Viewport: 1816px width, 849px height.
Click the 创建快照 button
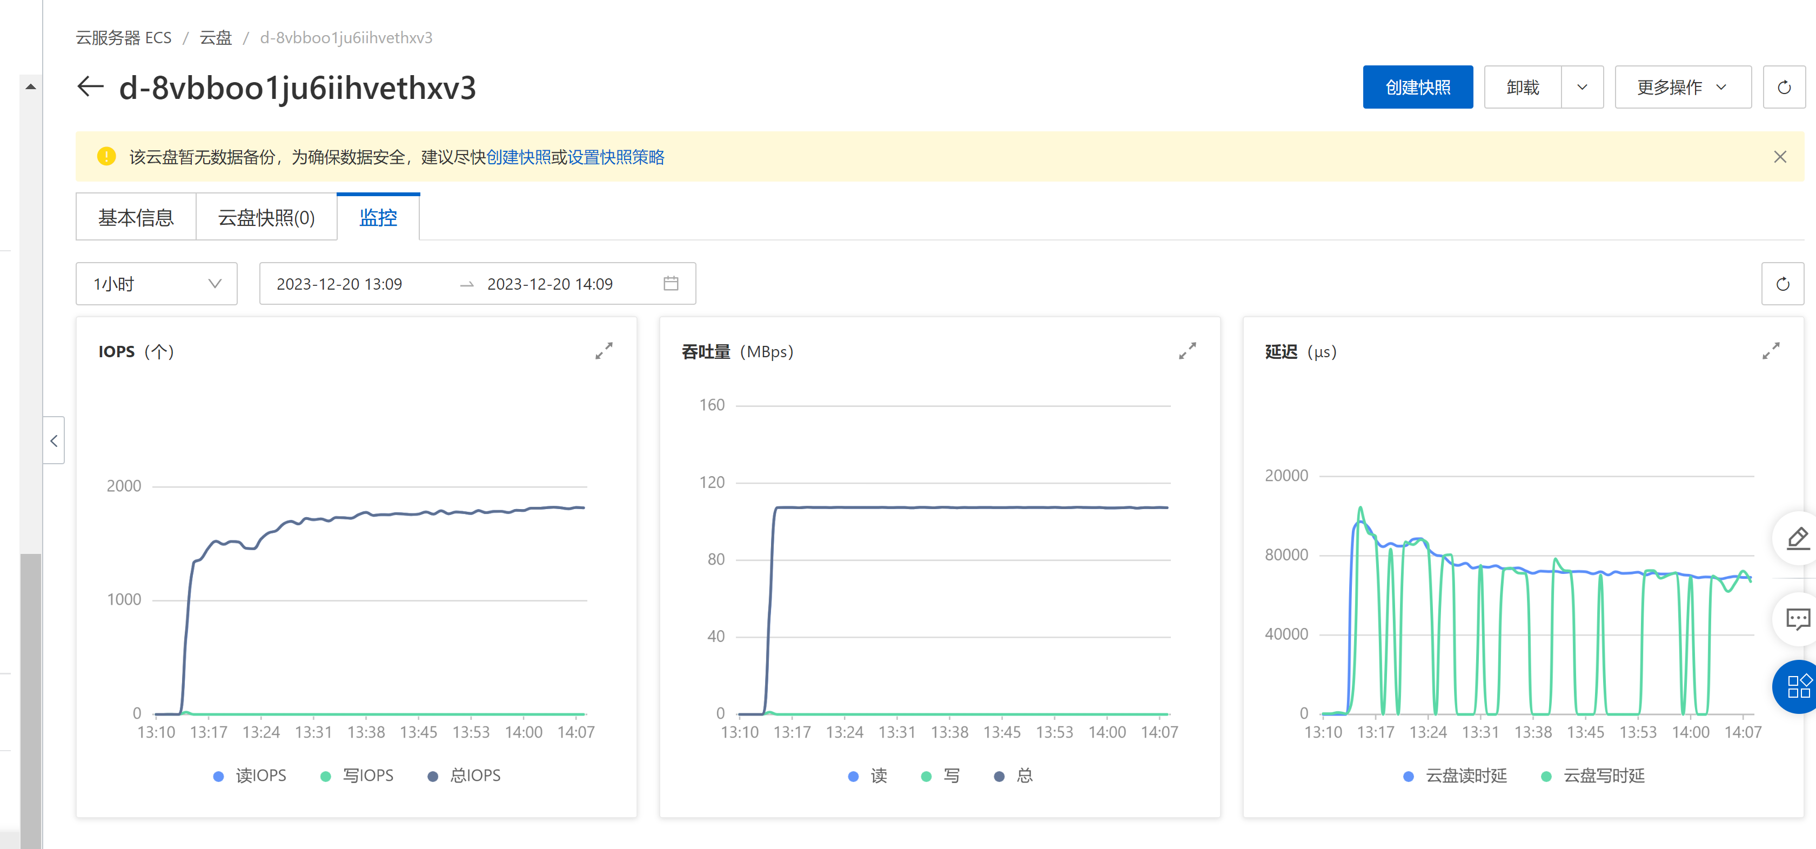pos(1417,88)
